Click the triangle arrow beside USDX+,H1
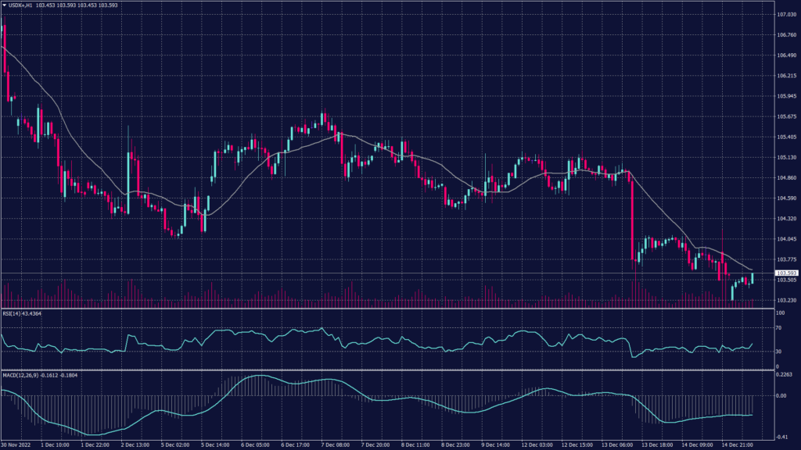The height and width of the screenshot is (450, 801). click(x=5, y=7)
